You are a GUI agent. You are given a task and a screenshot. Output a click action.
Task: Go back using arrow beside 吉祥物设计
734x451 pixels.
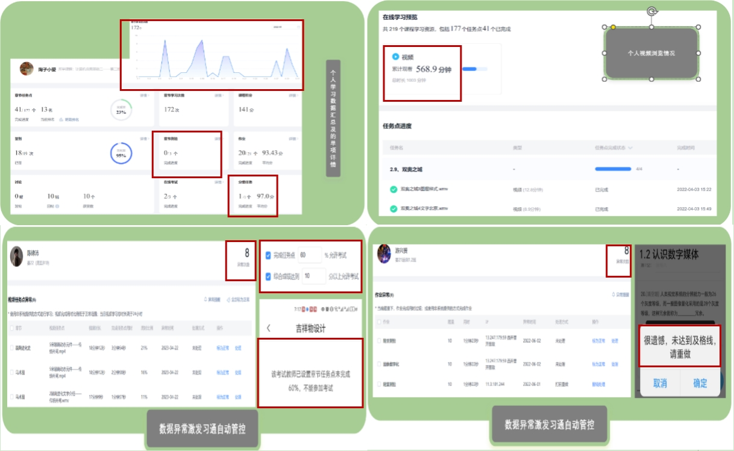tap(268, 328)
